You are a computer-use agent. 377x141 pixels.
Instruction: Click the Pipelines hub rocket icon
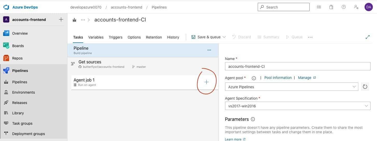[x=6, y=70]
